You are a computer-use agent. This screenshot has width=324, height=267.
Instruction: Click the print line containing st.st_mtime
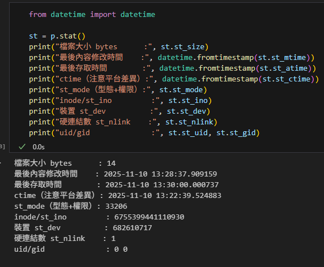(x=172, y=58)
